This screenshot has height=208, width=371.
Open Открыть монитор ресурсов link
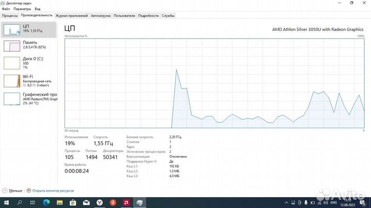click(53, 190)
